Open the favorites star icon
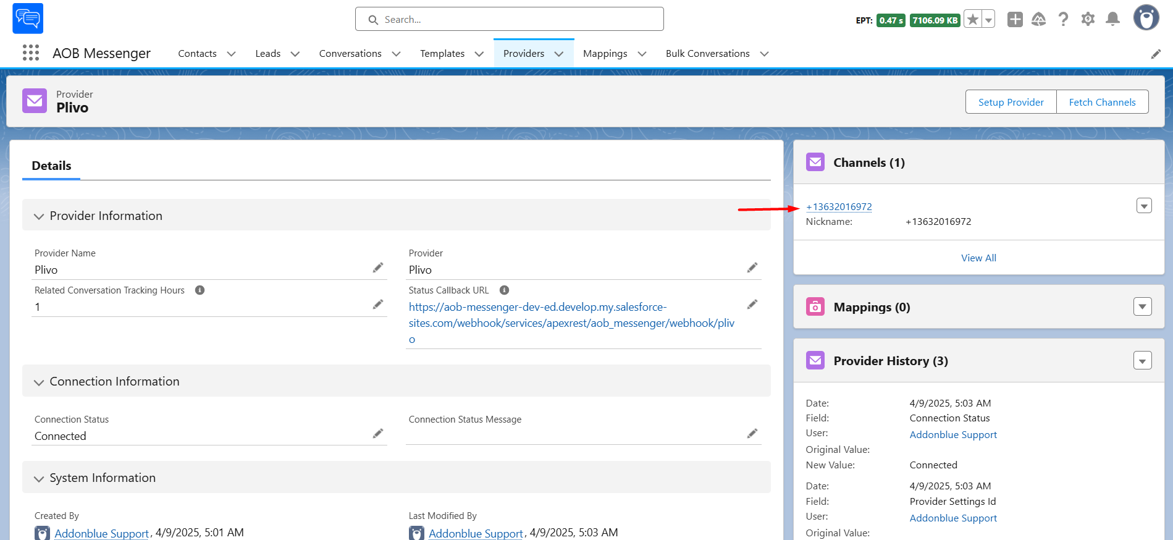 973,20
